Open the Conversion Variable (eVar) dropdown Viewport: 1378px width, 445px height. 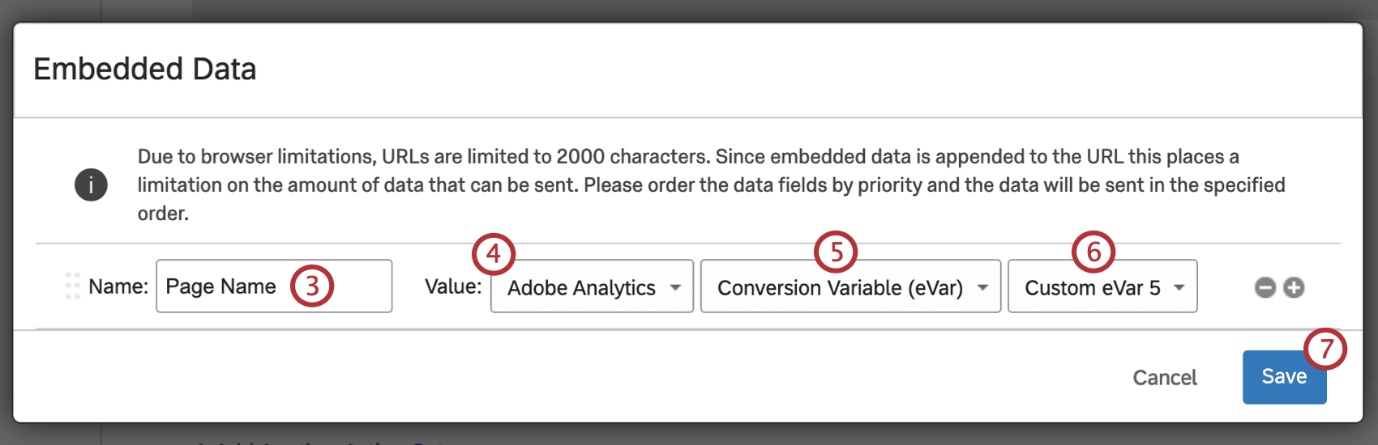pos(850,286)
